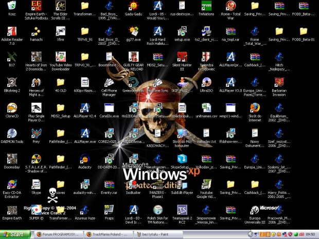Open Polish Skin for TM Nations icon

tap(157, 210)
